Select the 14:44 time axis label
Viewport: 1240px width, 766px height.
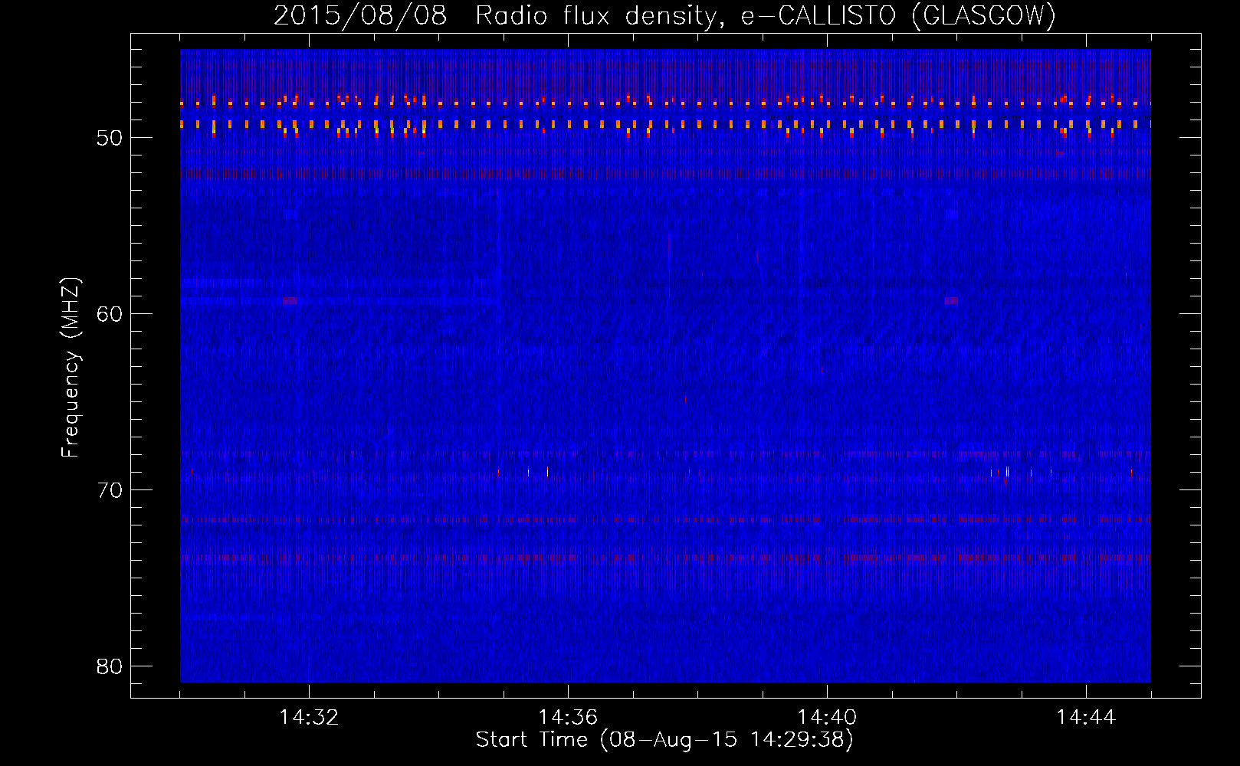[x=1086, y=718]
